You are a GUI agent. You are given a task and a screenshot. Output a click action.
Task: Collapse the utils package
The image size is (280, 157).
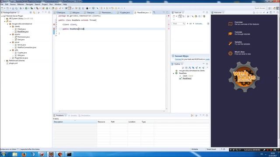coord(10,50)
